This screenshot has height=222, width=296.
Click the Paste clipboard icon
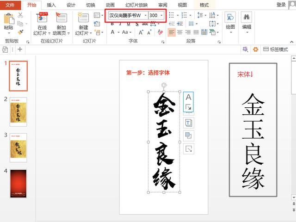(9, 18)
